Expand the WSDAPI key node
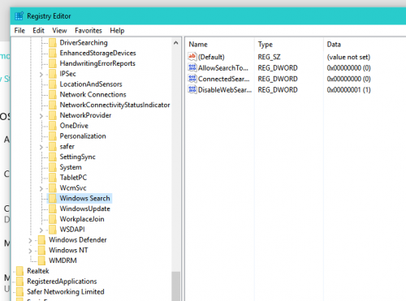Screen dimensions: 406x301 [41, 230]
